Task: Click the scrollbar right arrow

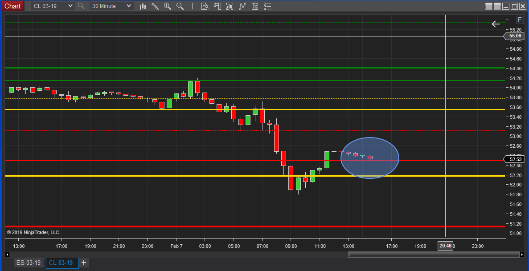Action: [x=522, y=255]
